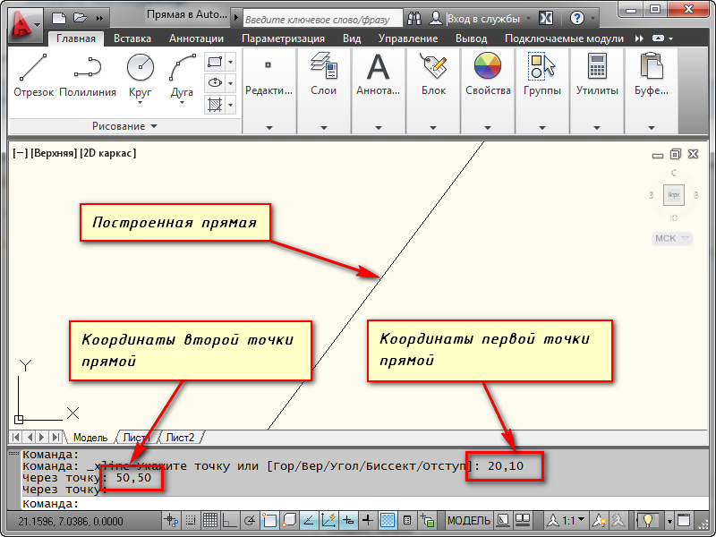Select the Полилиния polyline tool
716x537 pixels.
pyautogui.click(x=88, y=75)
